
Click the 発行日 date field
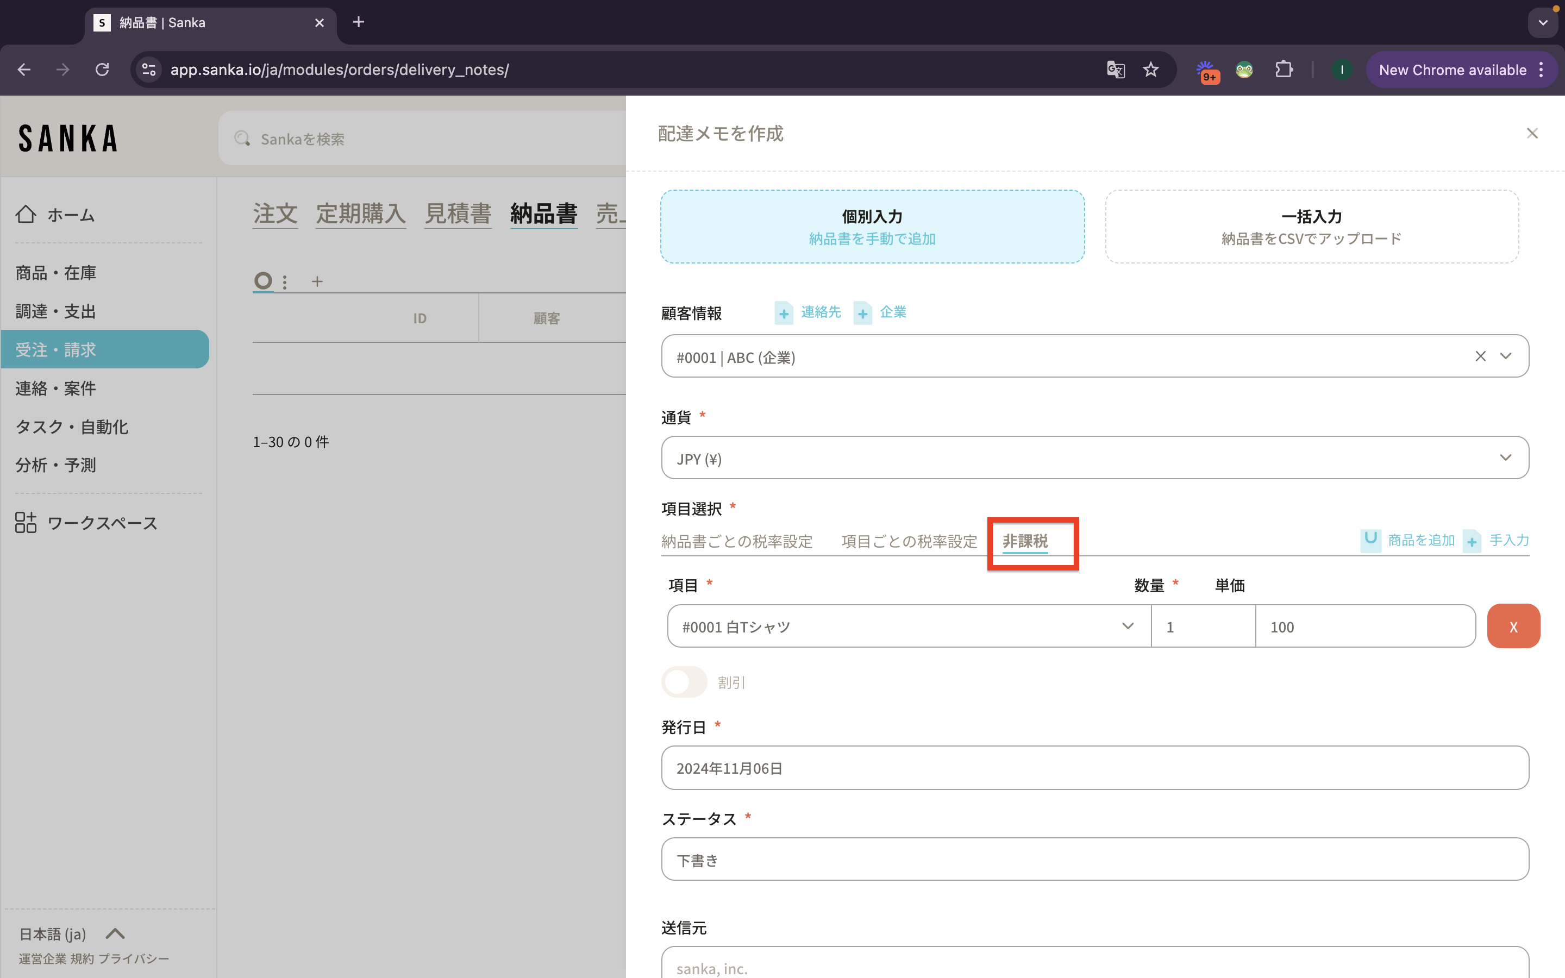click(1094, 768)
